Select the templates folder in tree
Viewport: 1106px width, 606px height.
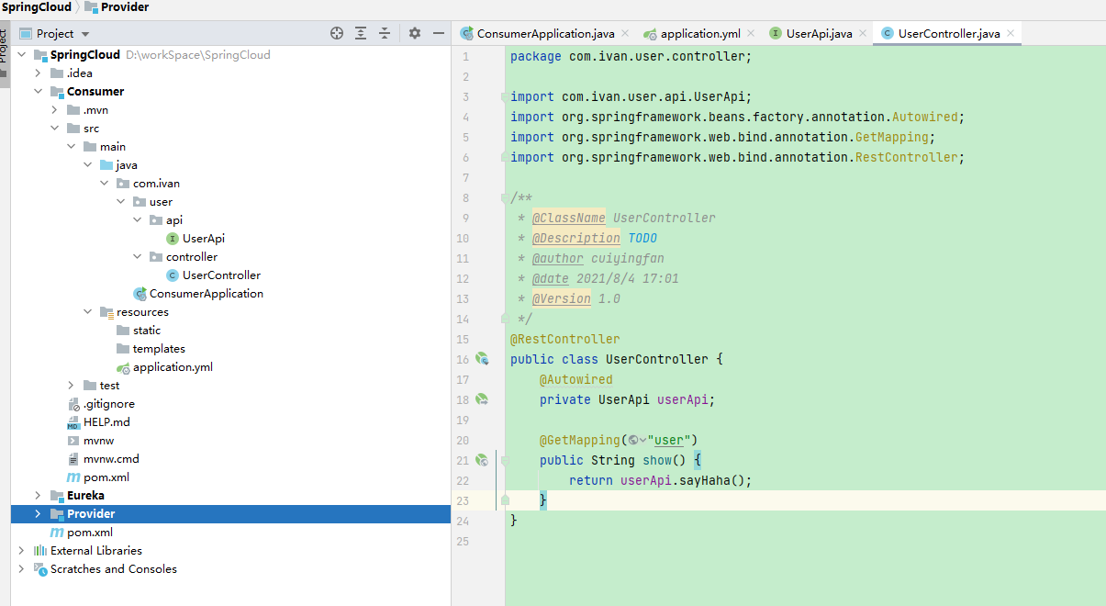(159, 349)
